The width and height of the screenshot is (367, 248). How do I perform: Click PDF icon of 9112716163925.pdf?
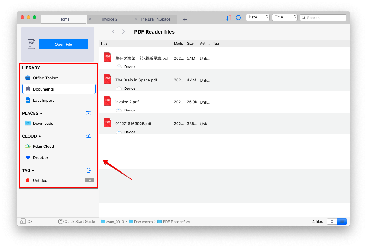[108, 123]
